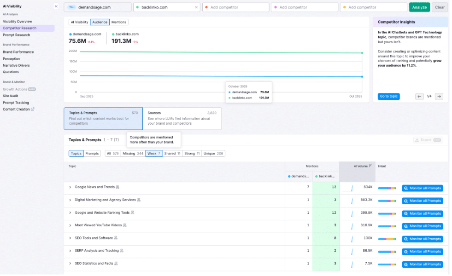Open Questions in sidebar
Viewport: 452px width, 276px height.
click(11, 72)
